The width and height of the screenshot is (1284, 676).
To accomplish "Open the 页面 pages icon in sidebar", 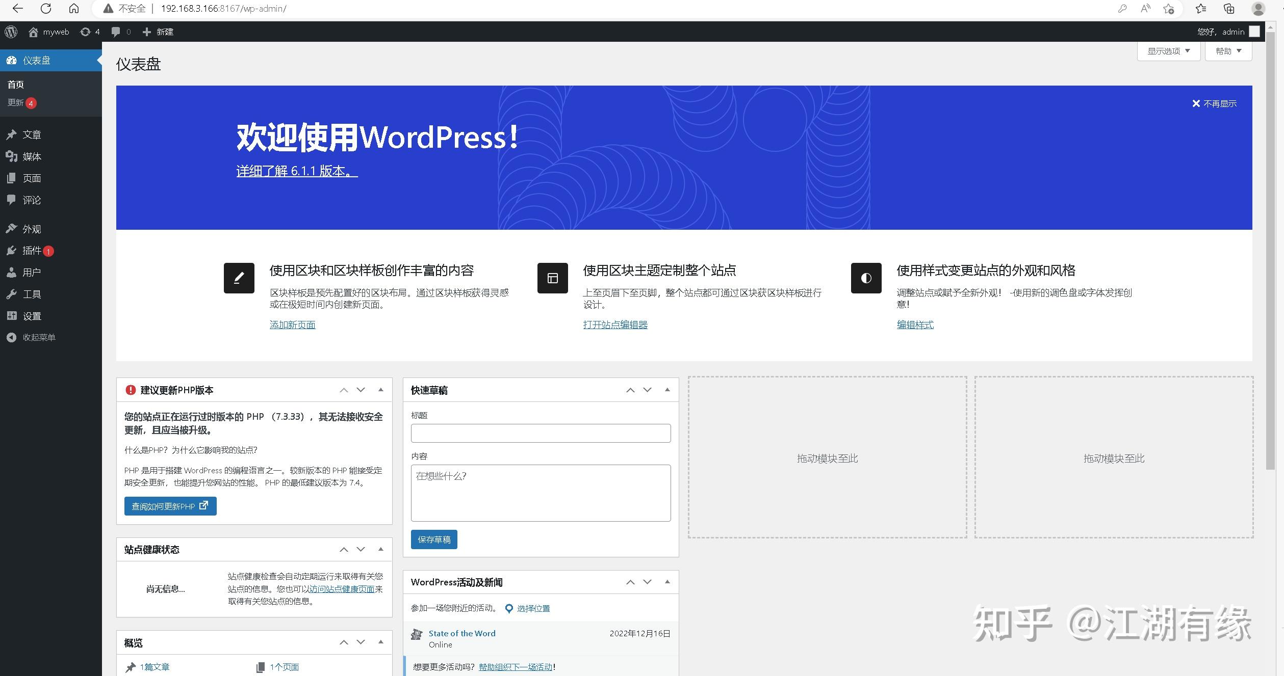I will pyautogui.click(x=12, y=178).
